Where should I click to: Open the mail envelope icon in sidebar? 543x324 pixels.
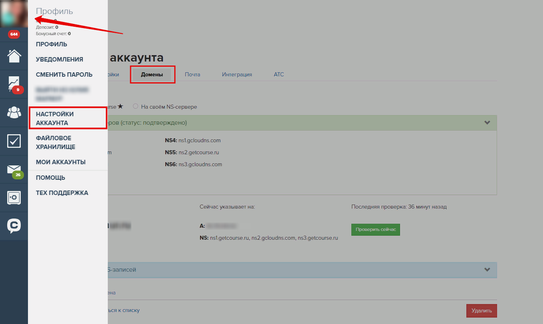(14, 170)
